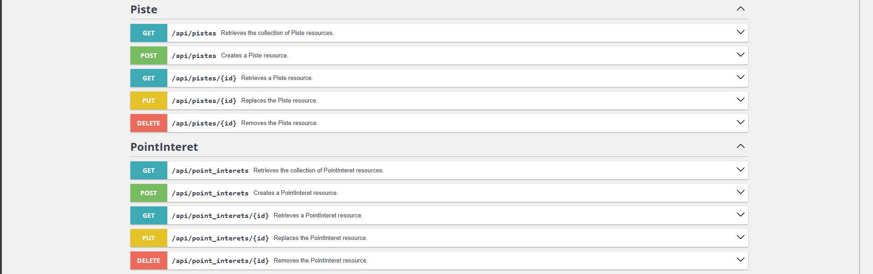Expand GET /api/point_interets/{id} arrow
This screenshot has height=274, width=873.
740,215
